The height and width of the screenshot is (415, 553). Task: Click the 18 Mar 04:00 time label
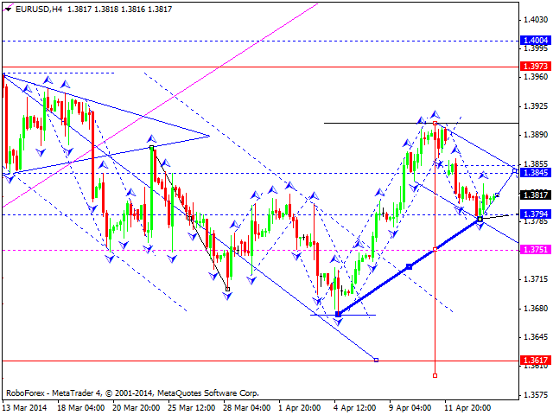click(80, 407)
